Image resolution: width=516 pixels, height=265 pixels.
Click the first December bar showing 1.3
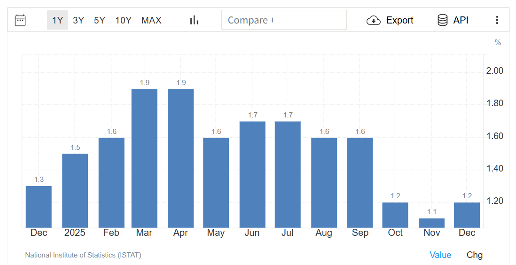(x=39, y=207)
